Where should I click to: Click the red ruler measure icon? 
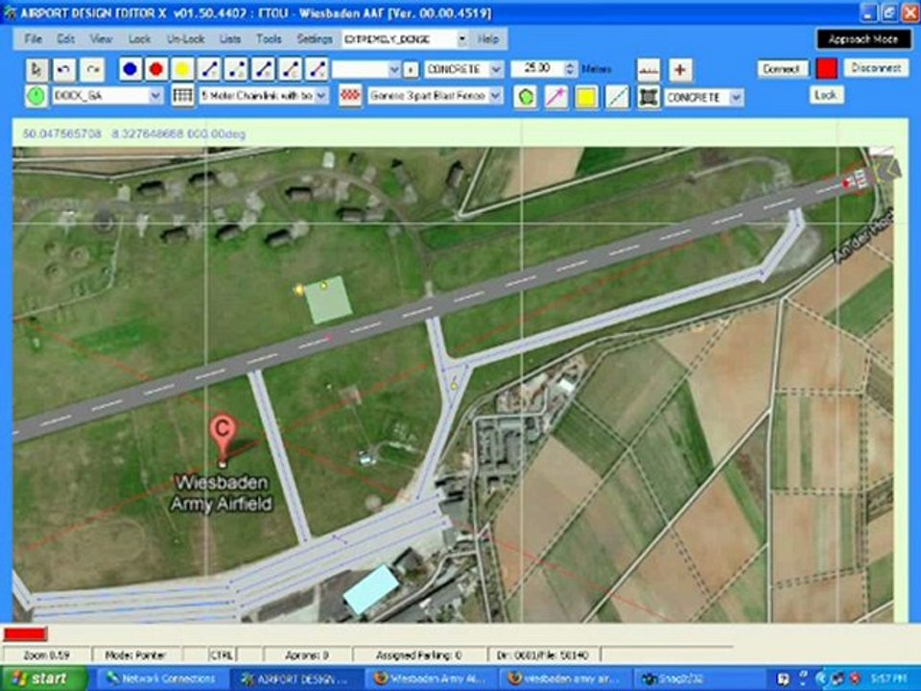[649, 70]
